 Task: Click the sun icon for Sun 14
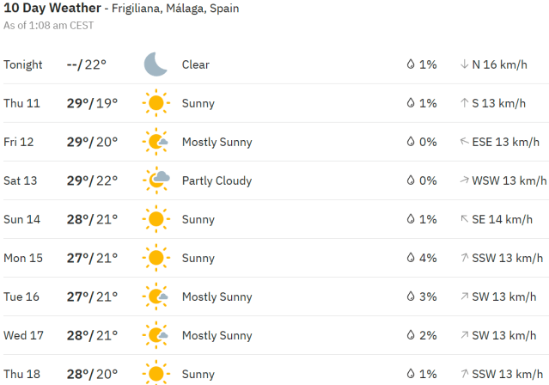pyautogui.click(x=156, y=219)
